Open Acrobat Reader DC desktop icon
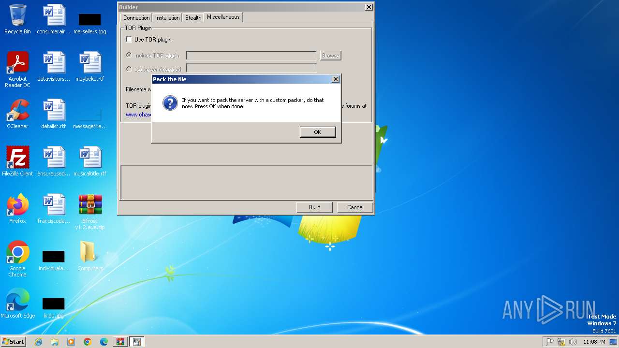 coord(18,70)
